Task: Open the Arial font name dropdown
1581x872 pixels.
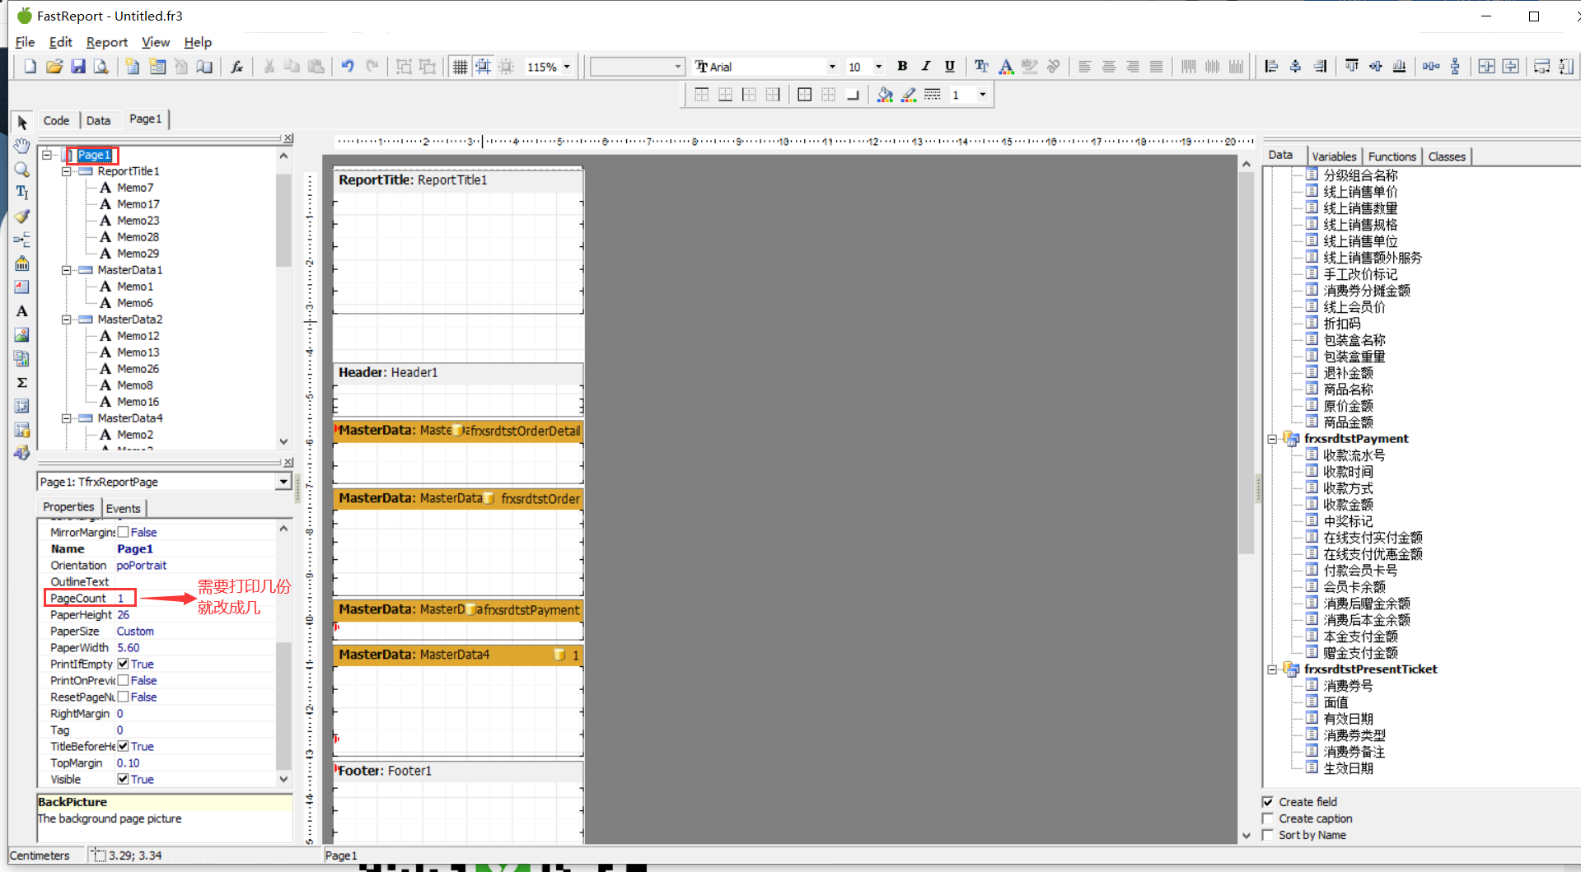Action: pos(832,67)
